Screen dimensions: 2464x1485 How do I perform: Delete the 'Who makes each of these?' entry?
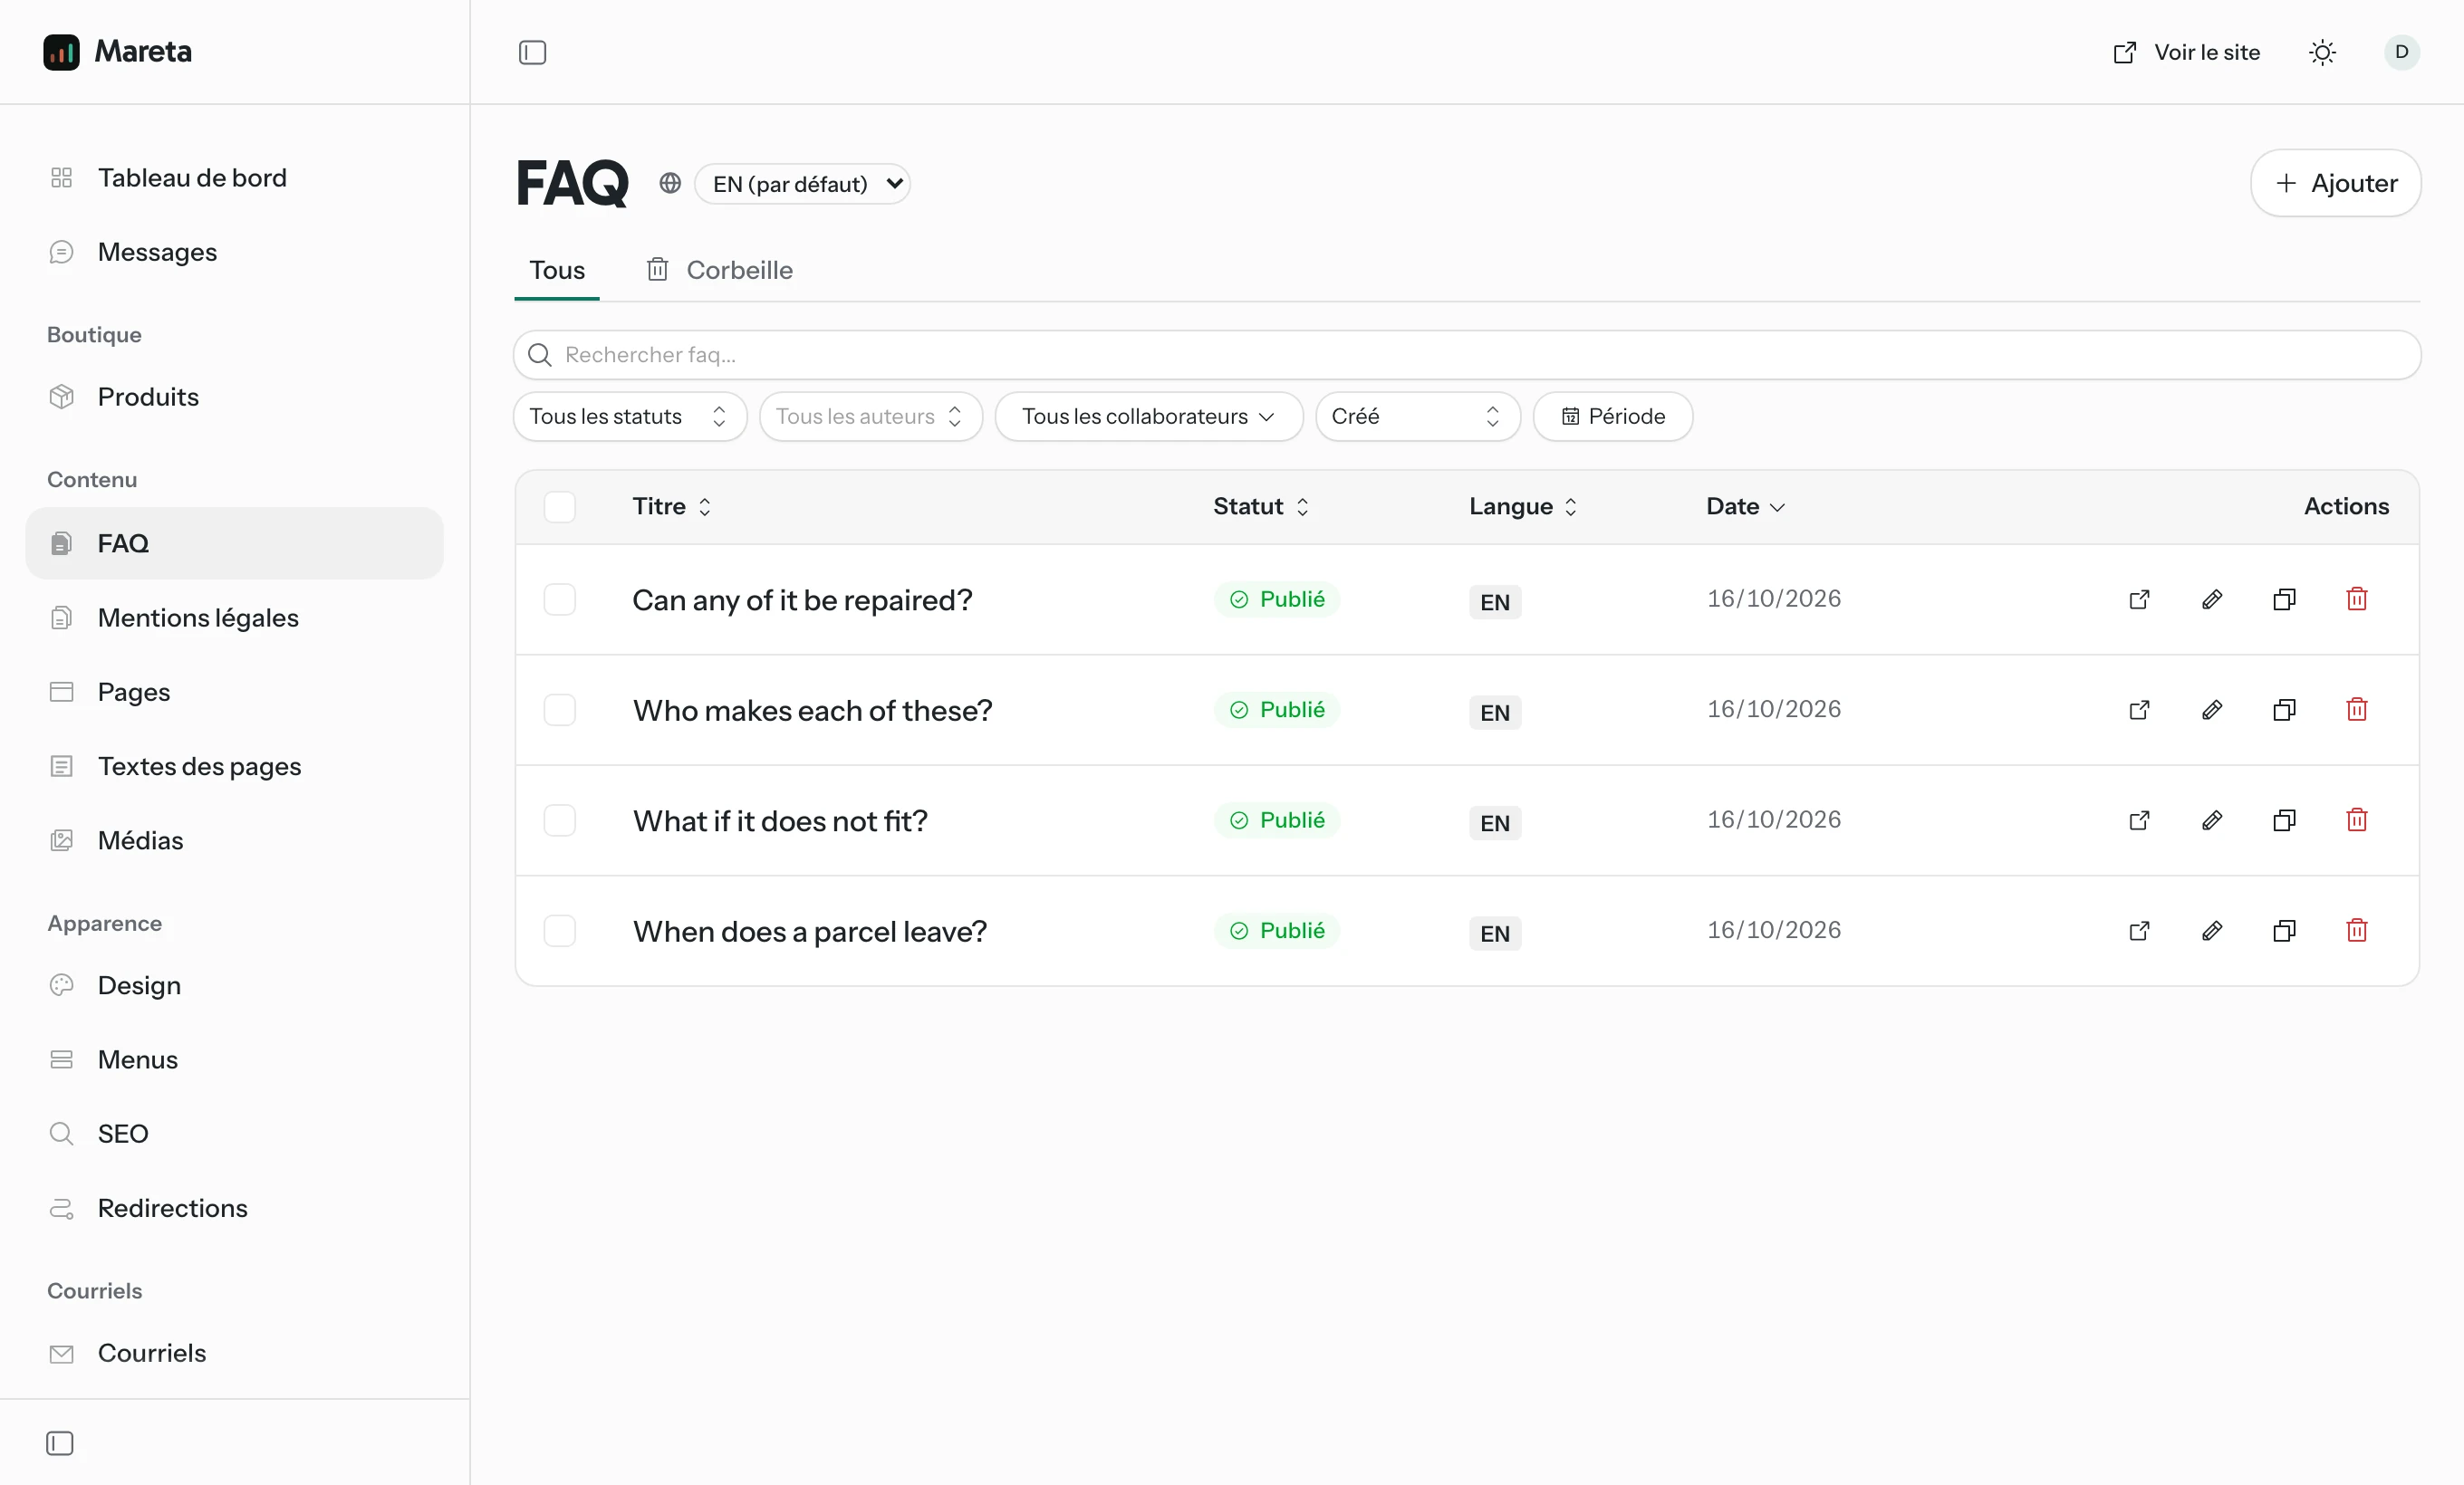(2357, 710)
